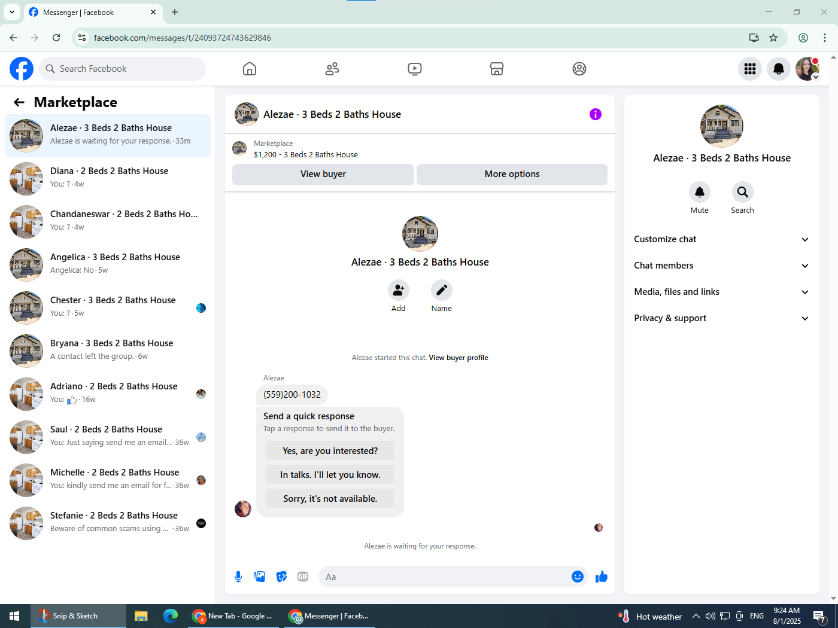This screenshot has height=628, width=838.
Task: Click the Aa message input box
Action: pos(446,577)
